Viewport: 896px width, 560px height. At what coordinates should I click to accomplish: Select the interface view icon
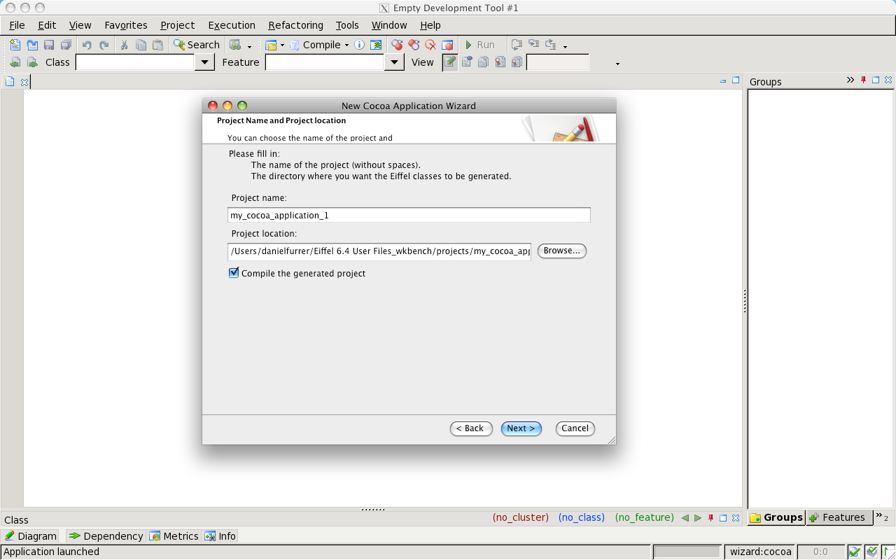[x=517, y=62]
